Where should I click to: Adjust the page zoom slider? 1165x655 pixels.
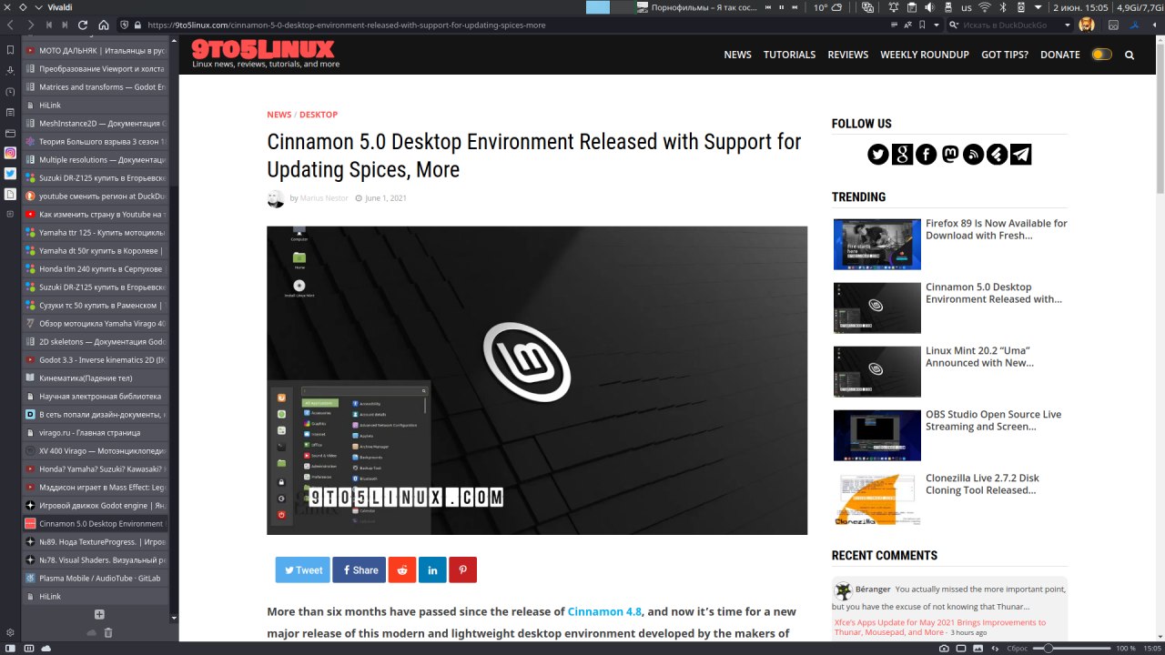(1072, 648)
